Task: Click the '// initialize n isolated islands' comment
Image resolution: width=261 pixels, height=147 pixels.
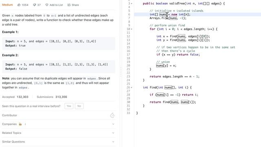Action: click(x=177, y=11)
